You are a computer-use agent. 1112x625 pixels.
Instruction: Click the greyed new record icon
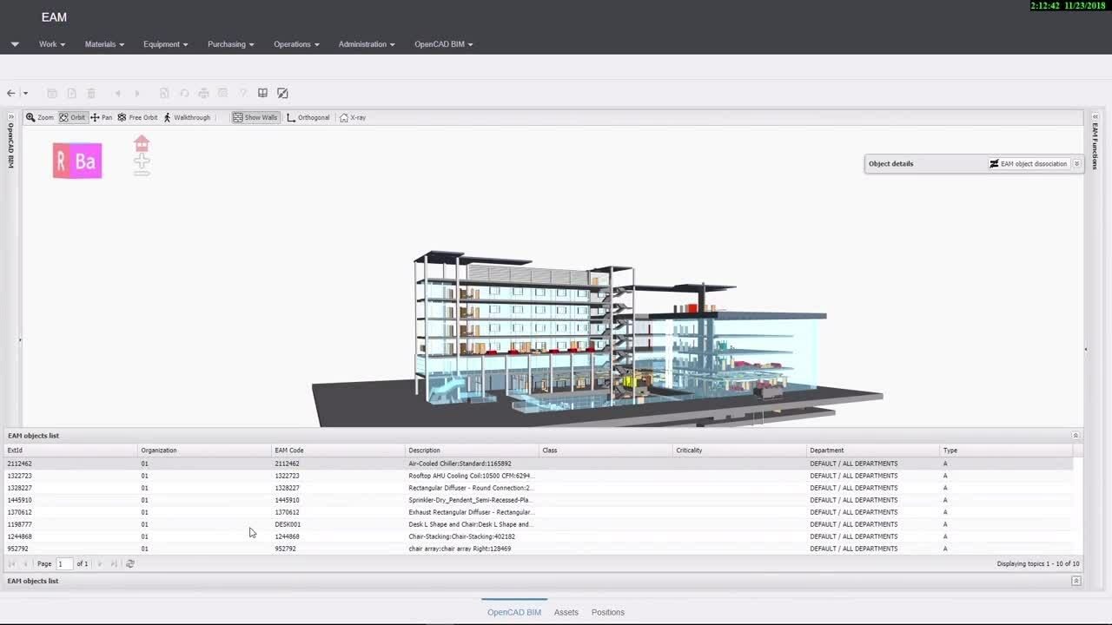coord(71,93)
